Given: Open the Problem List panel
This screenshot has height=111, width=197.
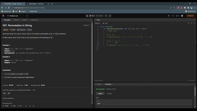Looking at the screenshot, I should coord(12,16).
